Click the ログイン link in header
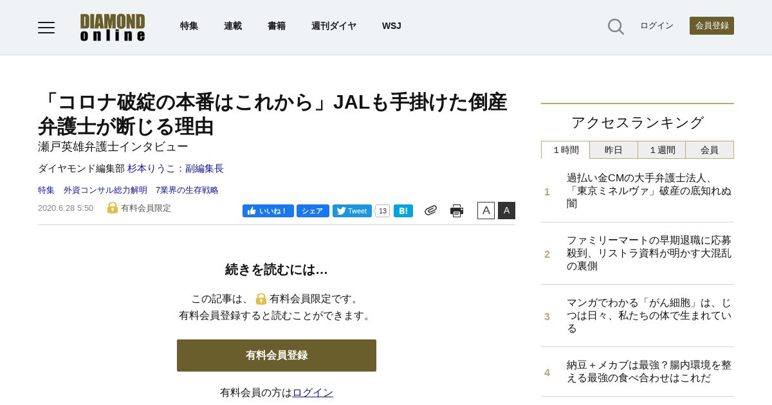772x405 pixels. [657, 26]
